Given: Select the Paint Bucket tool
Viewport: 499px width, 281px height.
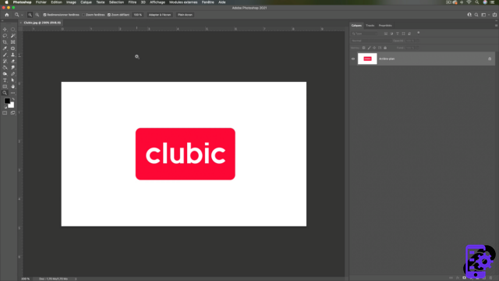Looking at the screenshot, I should 5,68.
